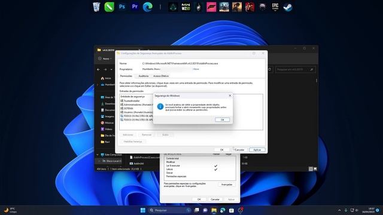The height and width of the screenshot is (215, 383).
Task: Open the weather widget on the taskbar
Action: pyautogui.click(x=10, y=210)
